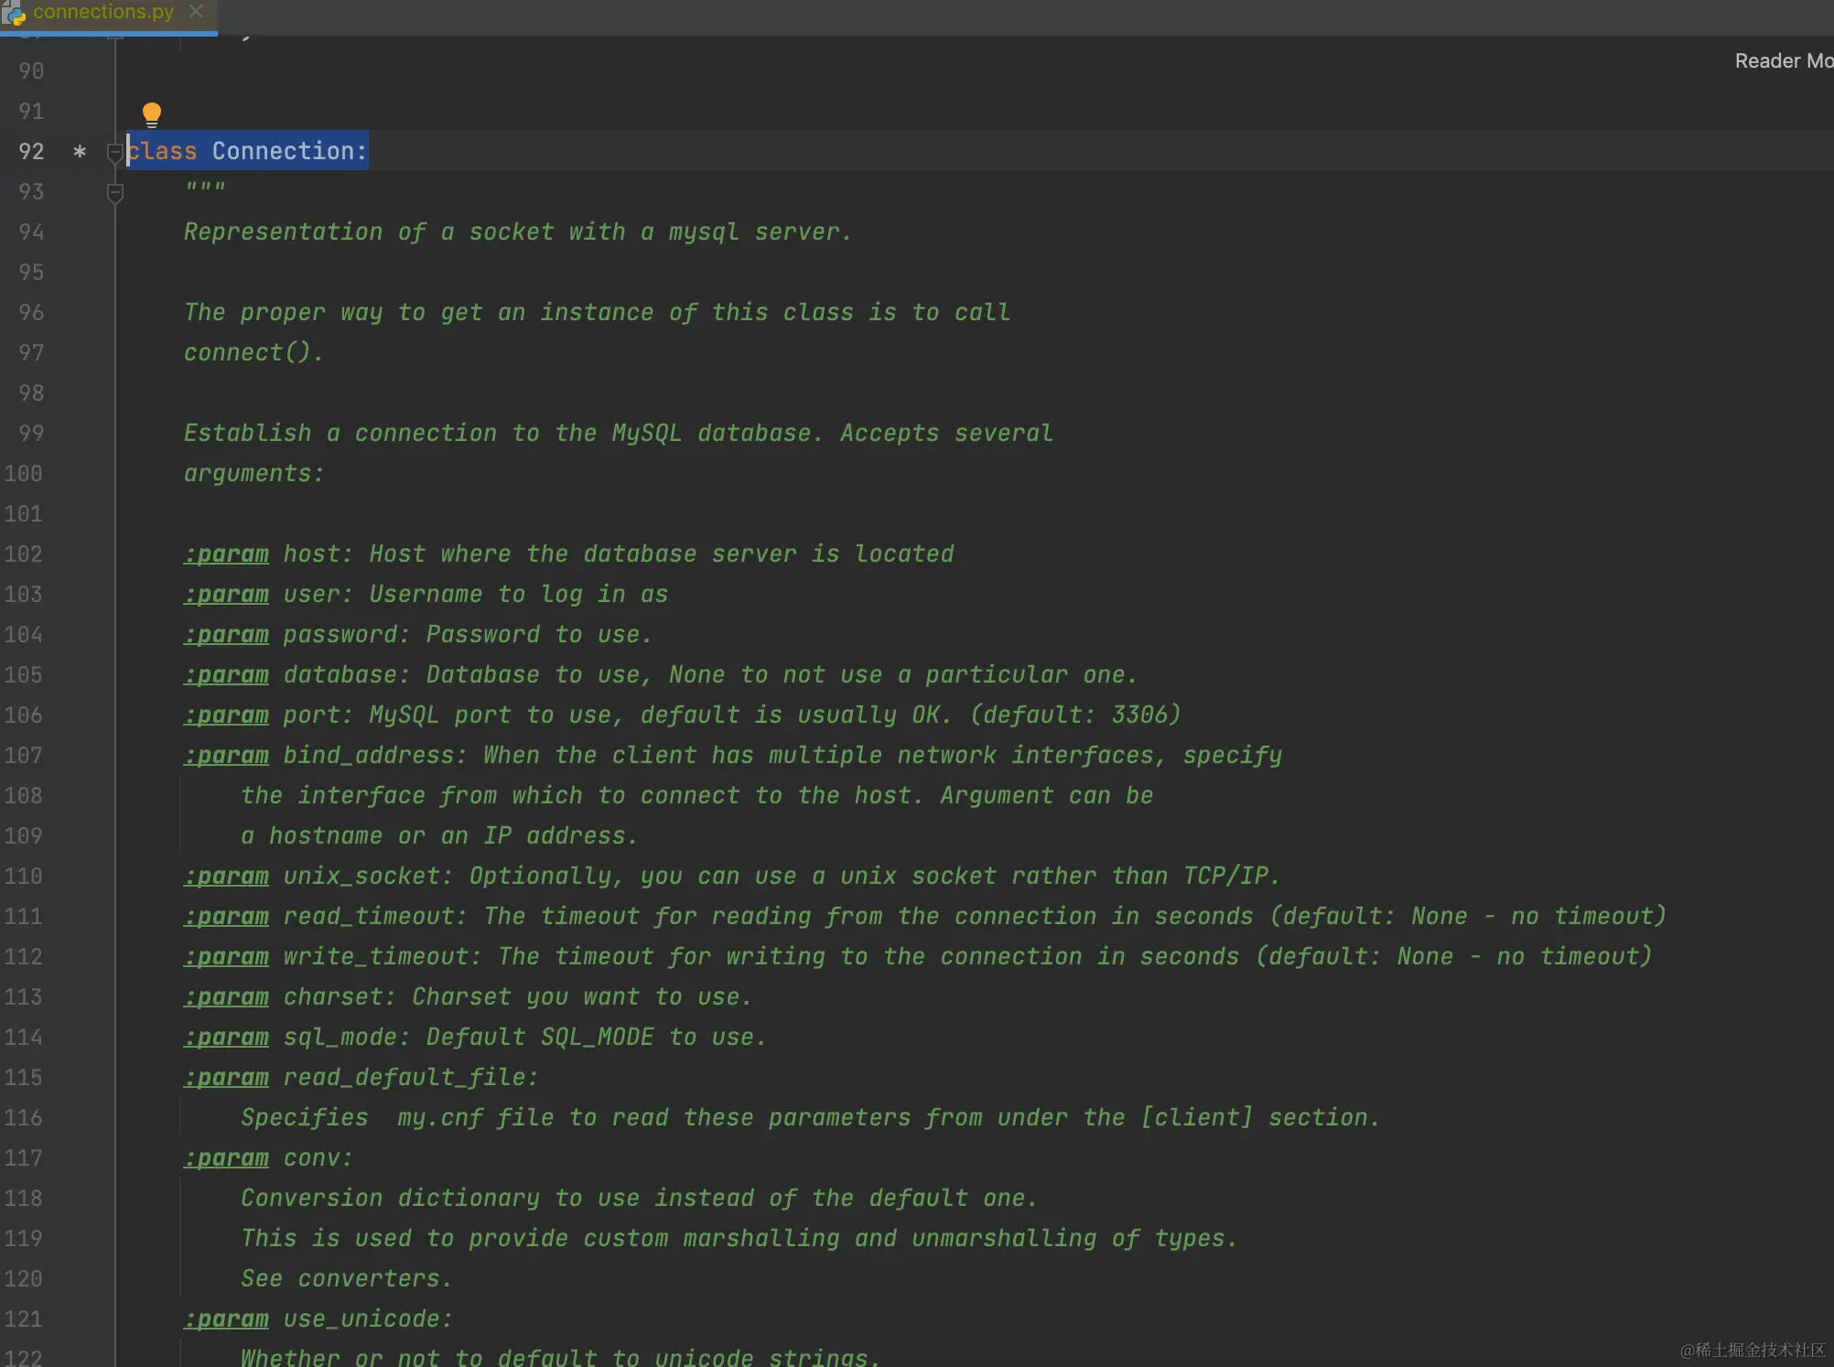Image resolution: width=1834 pixels, height=1367 pixels.
Task: Click the :param tag for read_default_file
Action: 227,1078
